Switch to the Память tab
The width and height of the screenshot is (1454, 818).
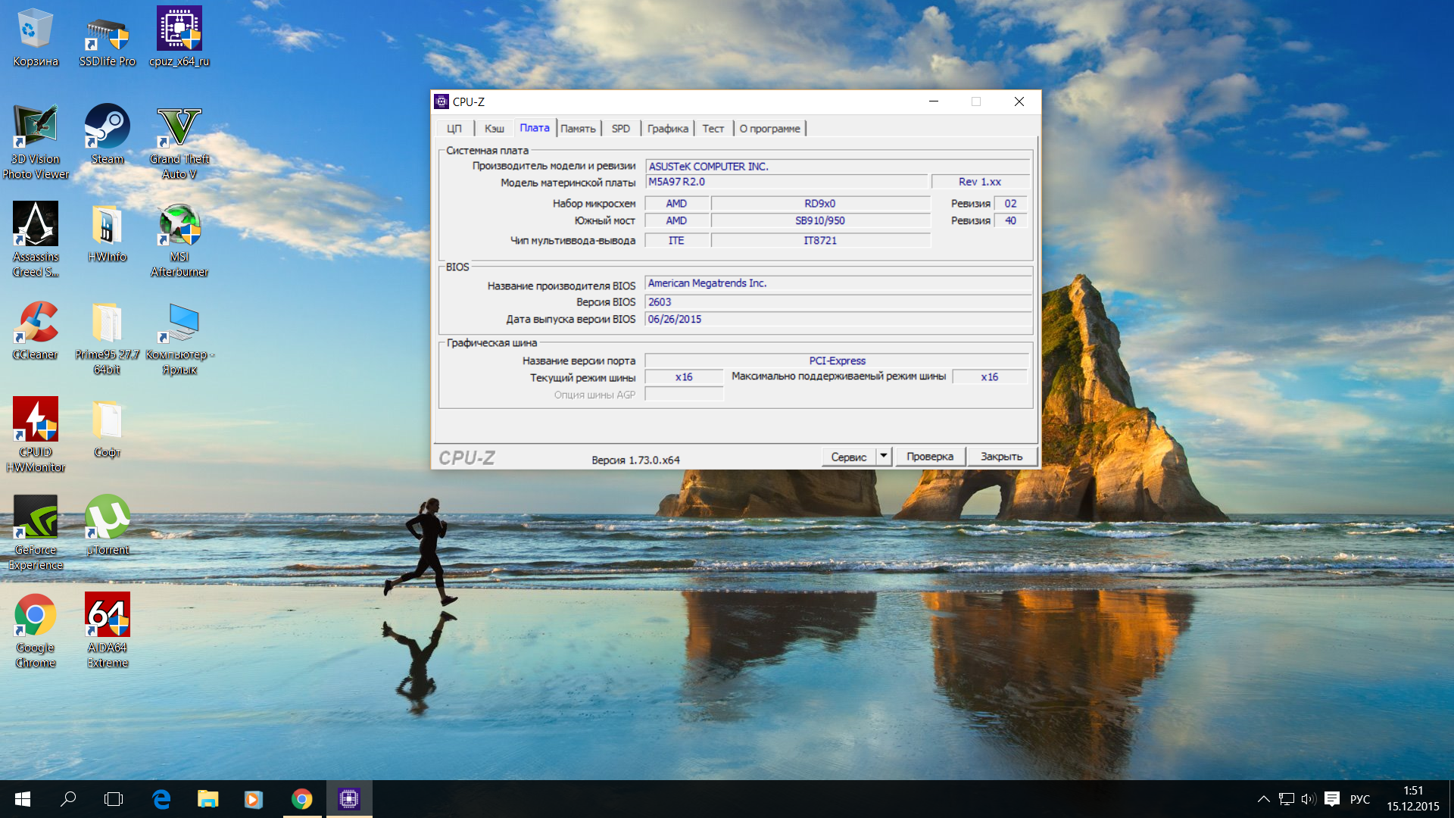[578, 129]
